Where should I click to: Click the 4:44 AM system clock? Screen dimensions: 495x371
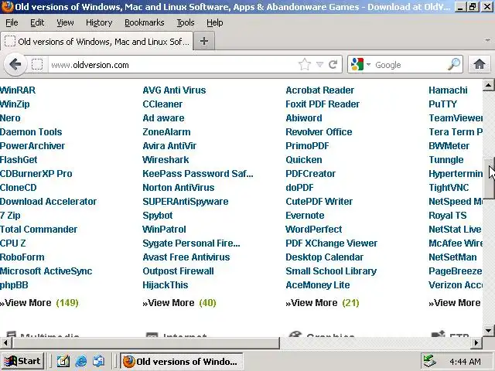(x=465, y=362)
